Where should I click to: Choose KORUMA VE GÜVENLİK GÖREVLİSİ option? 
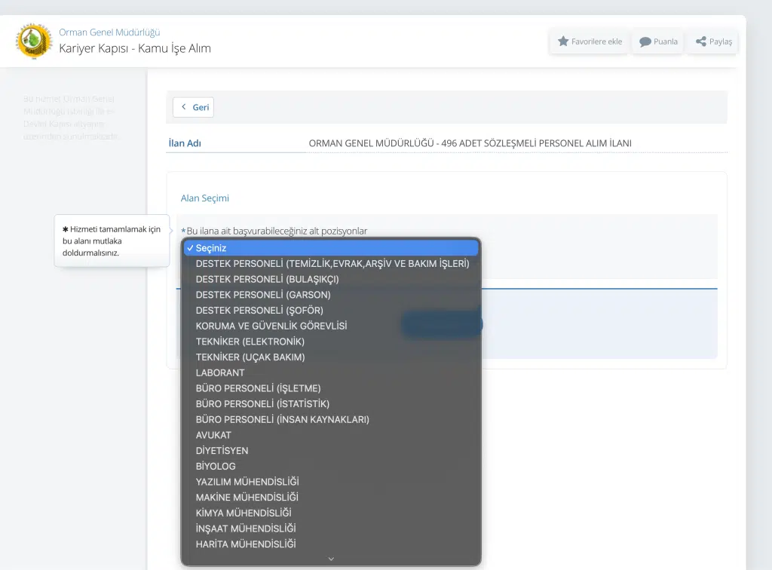click(x=271, y=326)
